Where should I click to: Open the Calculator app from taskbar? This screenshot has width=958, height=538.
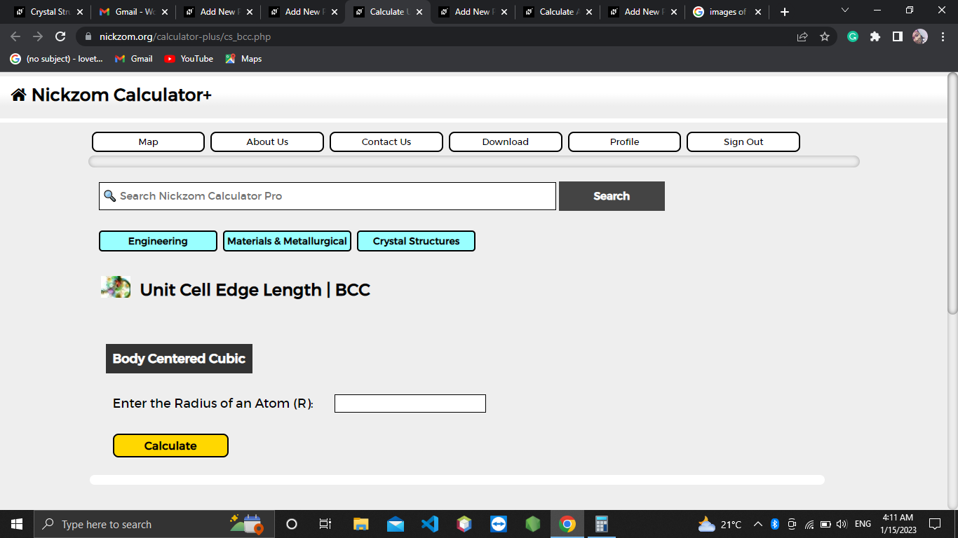pos(601,524)
